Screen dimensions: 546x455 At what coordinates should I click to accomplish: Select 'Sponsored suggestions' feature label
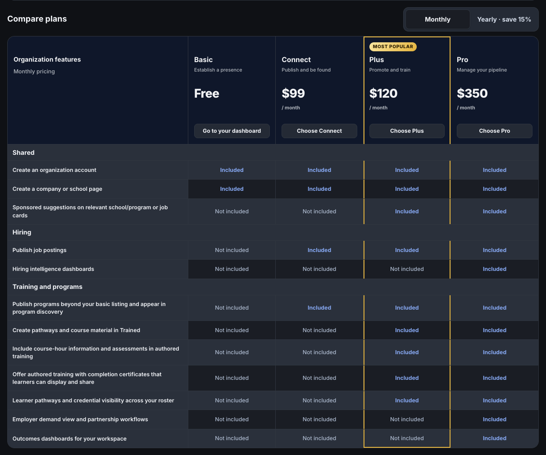coord(90,212)
